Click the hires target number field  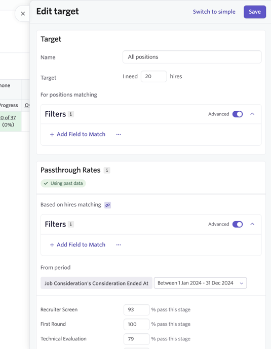click(153, 76)
